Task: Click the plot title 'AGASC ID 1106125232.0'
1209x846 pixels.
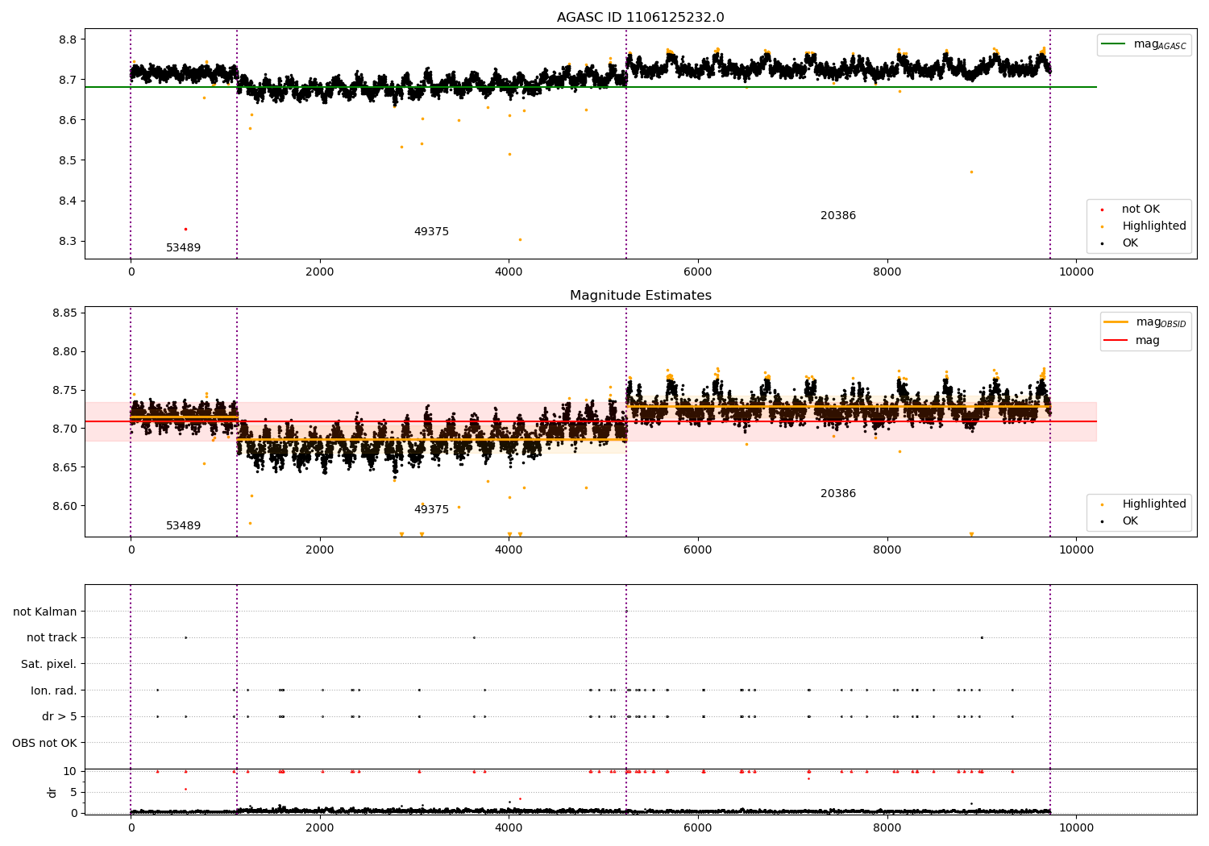Action: [640, 18]
